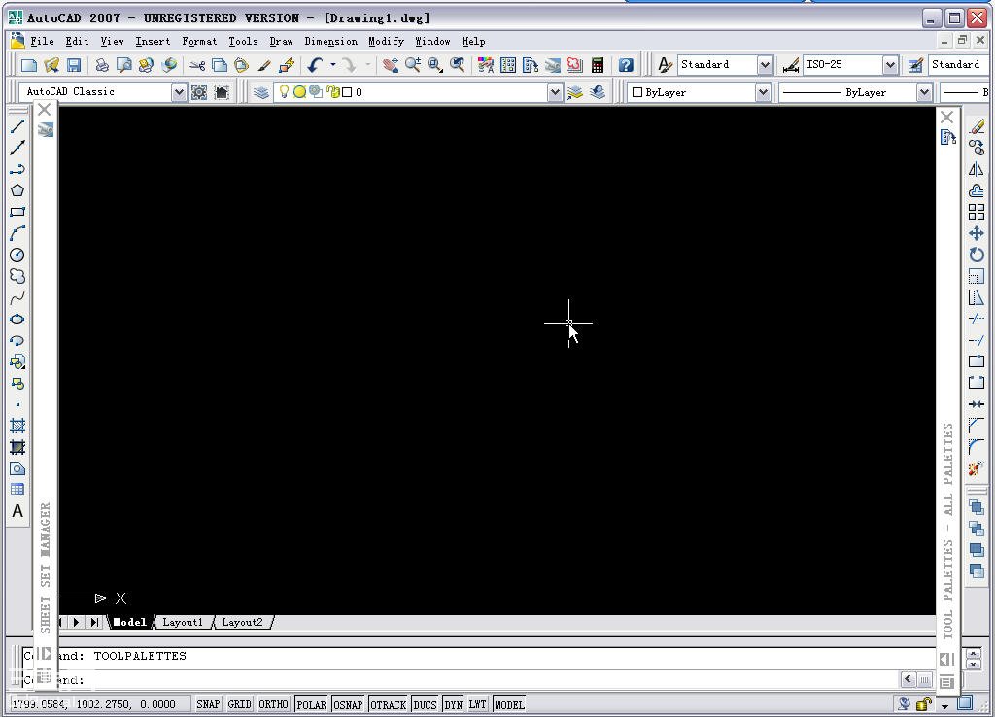Open the Draw menu
Viewport: 995px width, 717px height.
281,41
